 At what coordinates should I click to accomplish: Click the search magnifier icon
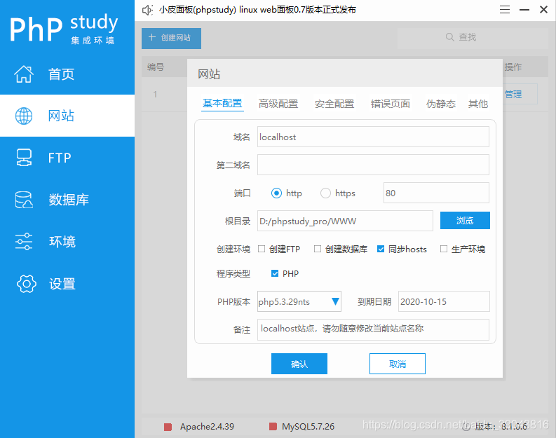(449, 37)
